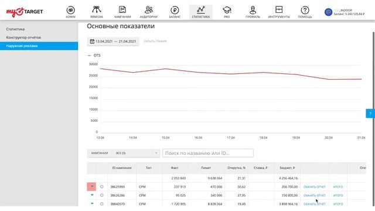Download report for campaign 38626286
Viewport: 375px width, 211px height.
tap(315, 195)
